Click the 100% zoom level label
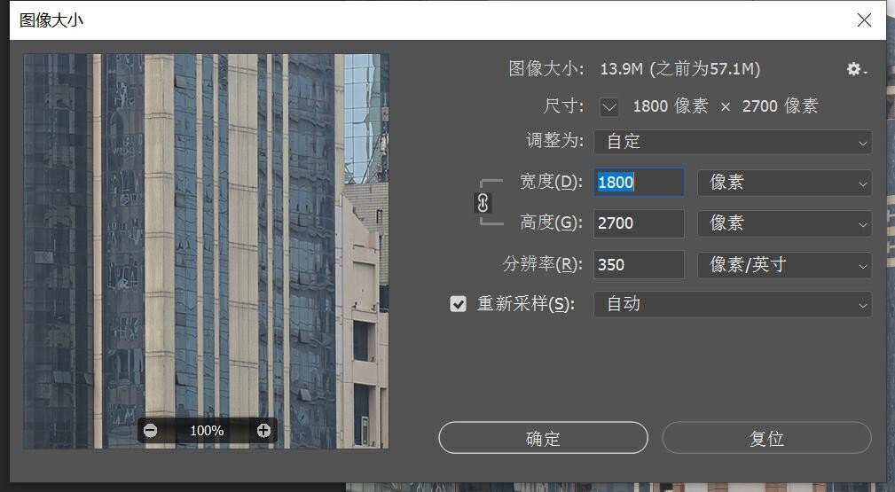The image size is (895, 492). click(x=207, y=431)
